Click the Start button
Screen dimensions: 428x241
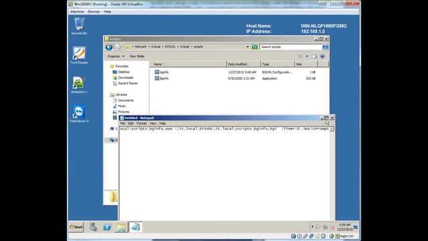[x=76, y=227]
